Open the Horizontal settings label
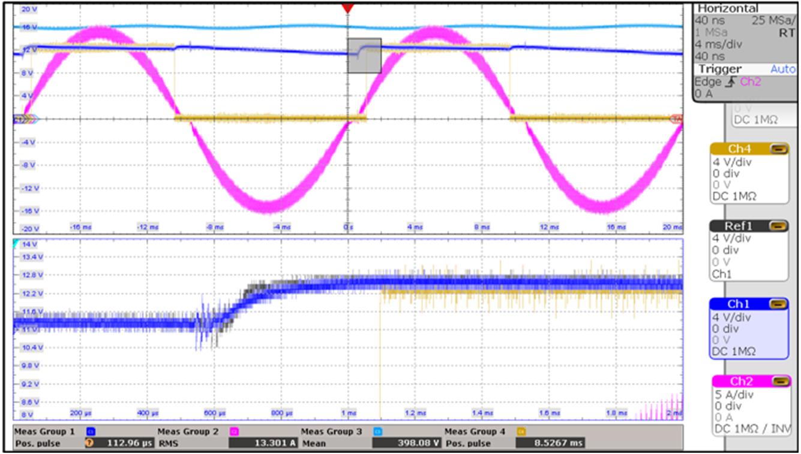 pyautogui.click(x=728, y=9)
